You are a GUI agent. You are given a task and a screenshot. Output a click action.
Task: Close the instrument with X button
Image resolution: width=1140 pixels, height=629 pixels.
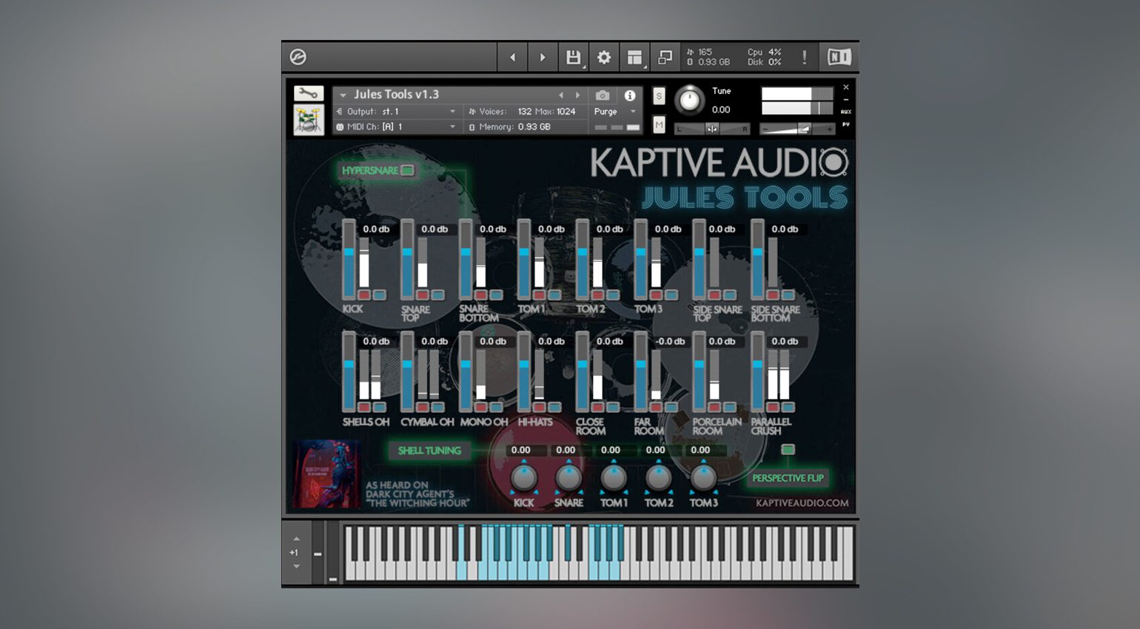[x=846, y=87]
